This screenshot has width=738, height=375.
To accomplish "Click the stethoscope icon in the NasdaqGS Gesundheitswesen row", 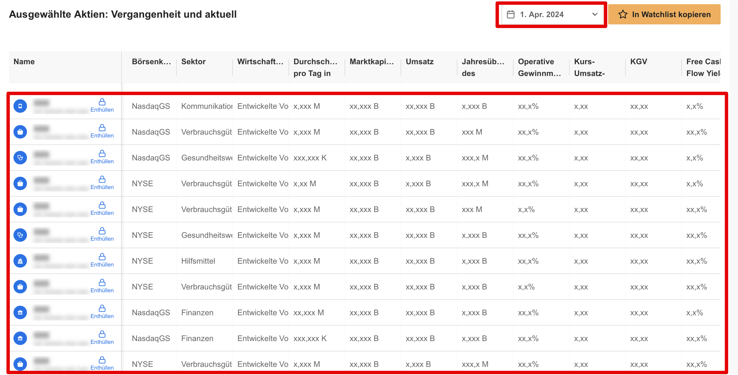I will point(20,158).
